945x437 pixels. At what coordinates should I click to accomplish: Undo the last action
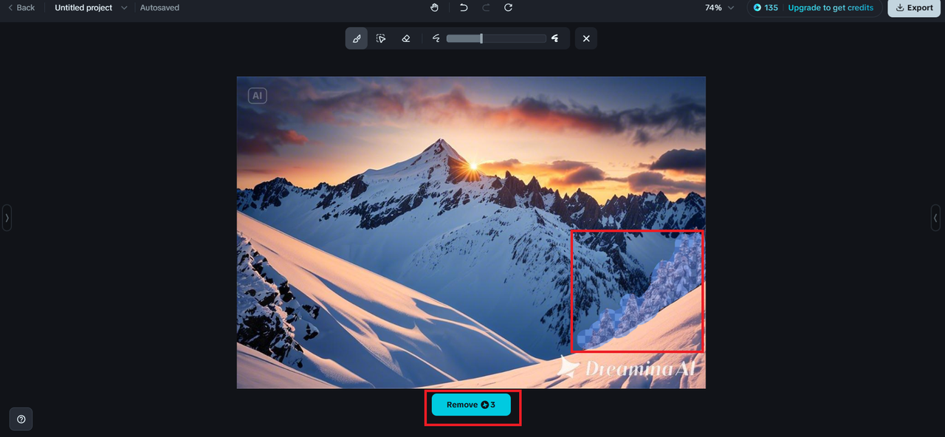pos(464,7)
